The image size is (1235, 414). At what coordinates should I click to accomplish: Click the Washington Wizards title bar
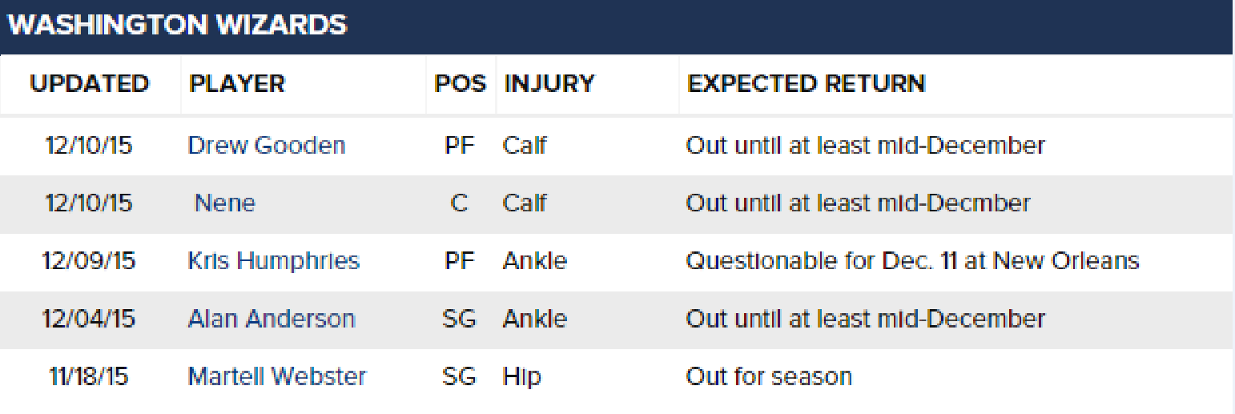(617, 26)
